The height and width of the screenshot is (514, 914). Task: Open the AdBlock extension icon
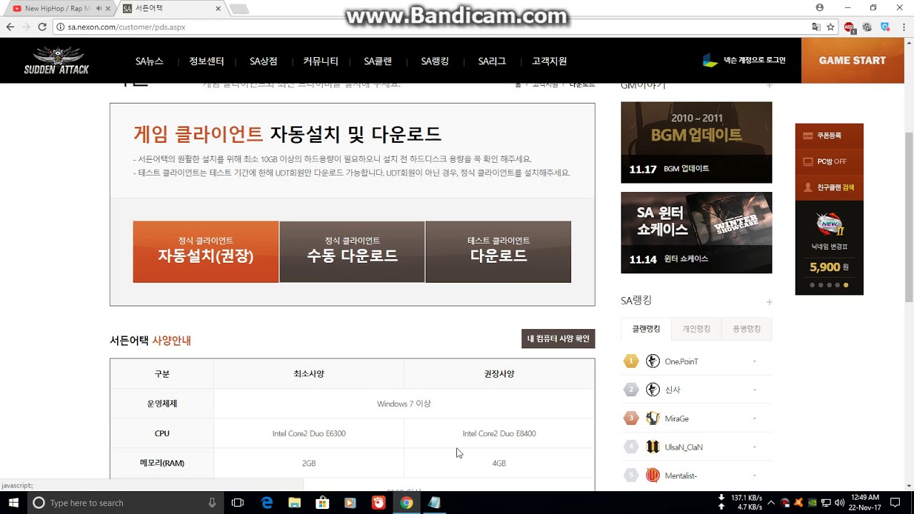click(x=850, y=28)
